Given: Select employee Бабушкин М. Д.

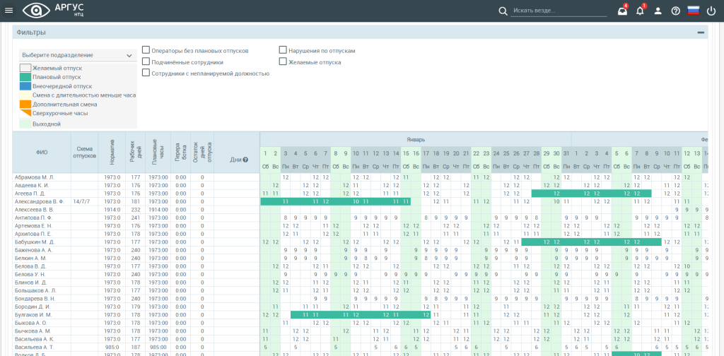Looking at the screenshot, I should pyautogui.click(x=35, y=242).
